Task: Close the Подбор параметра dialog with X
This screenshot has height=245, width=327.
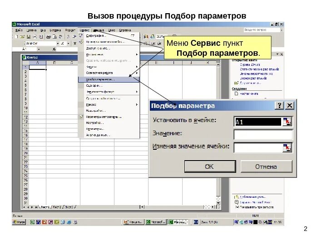Action: [x=289, y=105]
